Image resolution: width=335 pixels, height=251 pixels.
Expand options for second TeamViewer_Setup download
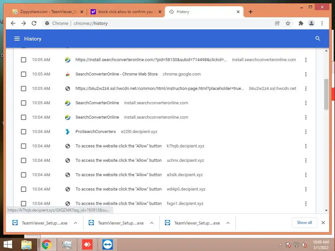click(152, 223)
